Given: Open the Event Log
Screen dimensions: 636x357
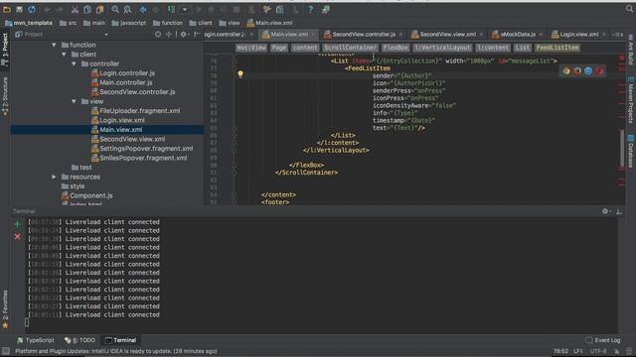Looking at the screenshot, I should point(603,340).
